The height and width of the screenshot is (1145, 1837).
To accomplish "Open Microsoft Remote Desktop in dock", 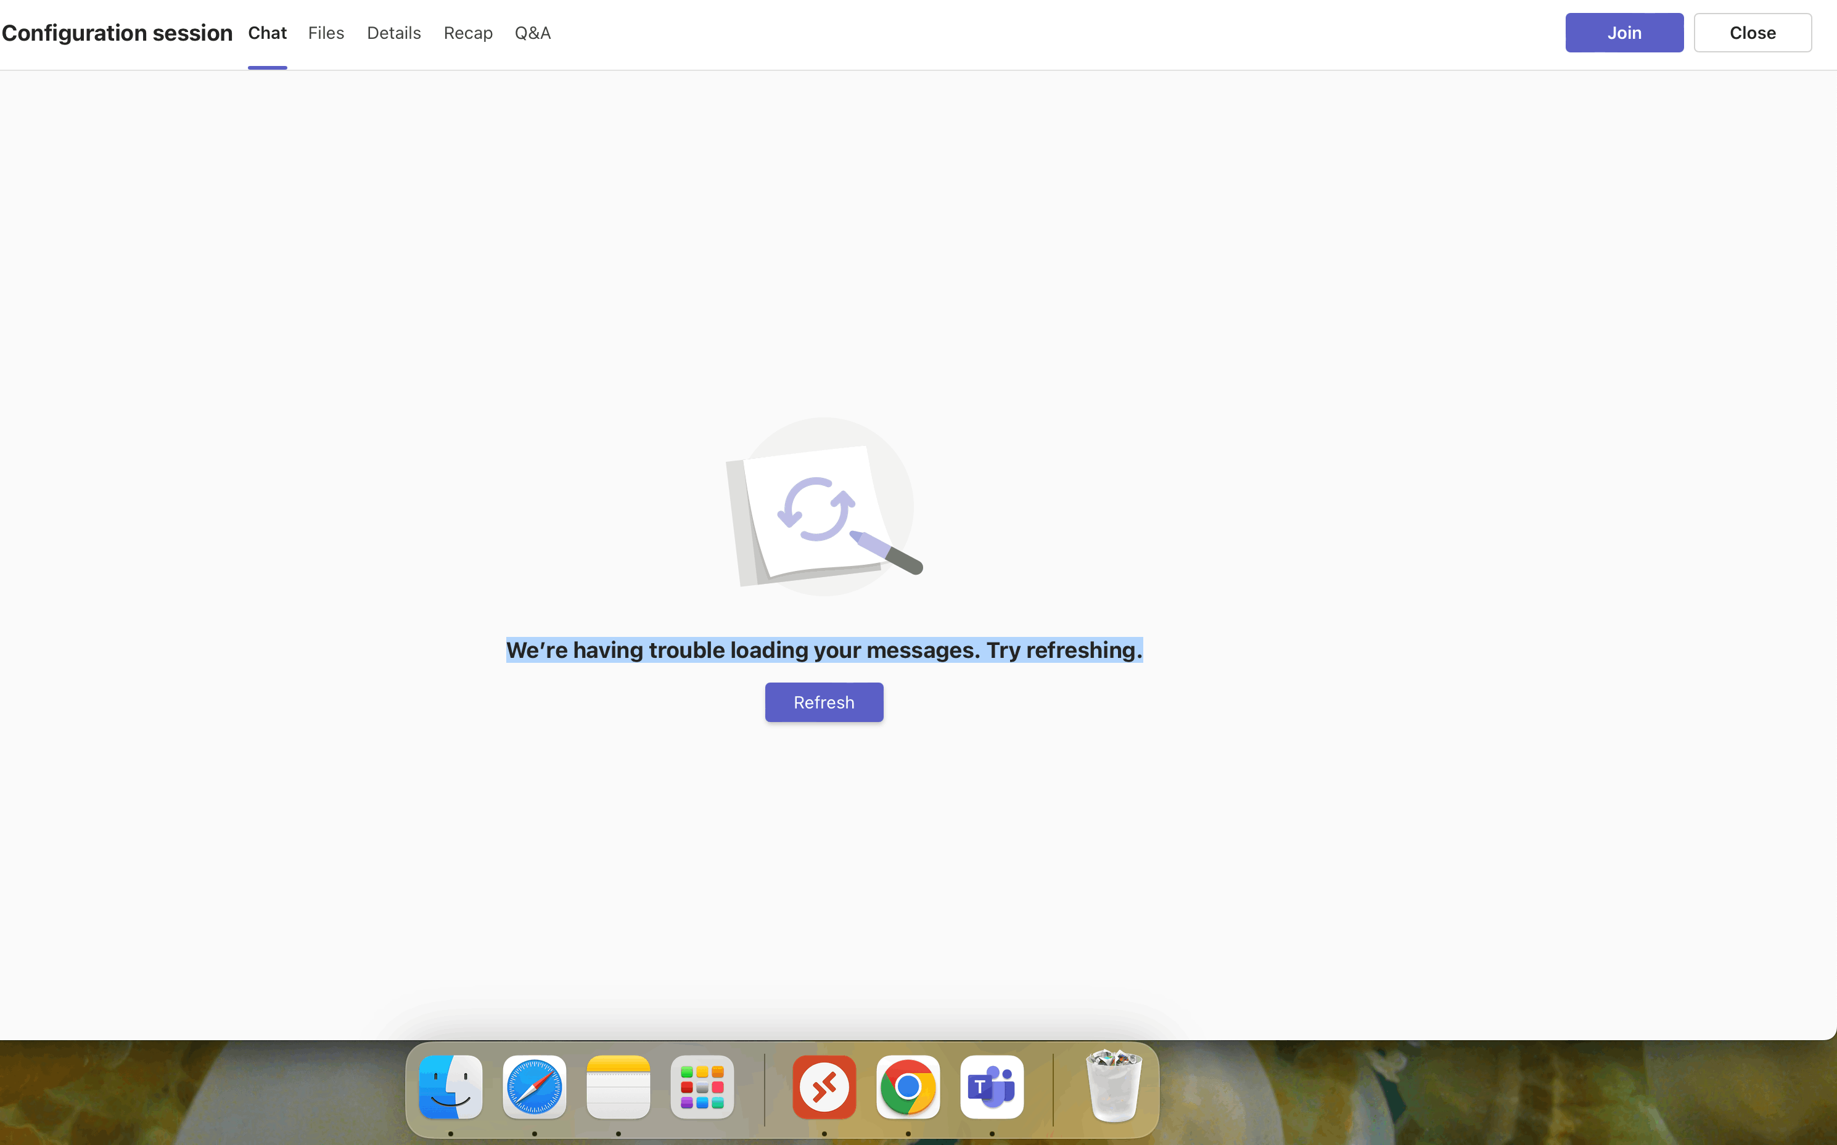I will coord(824,1086).
